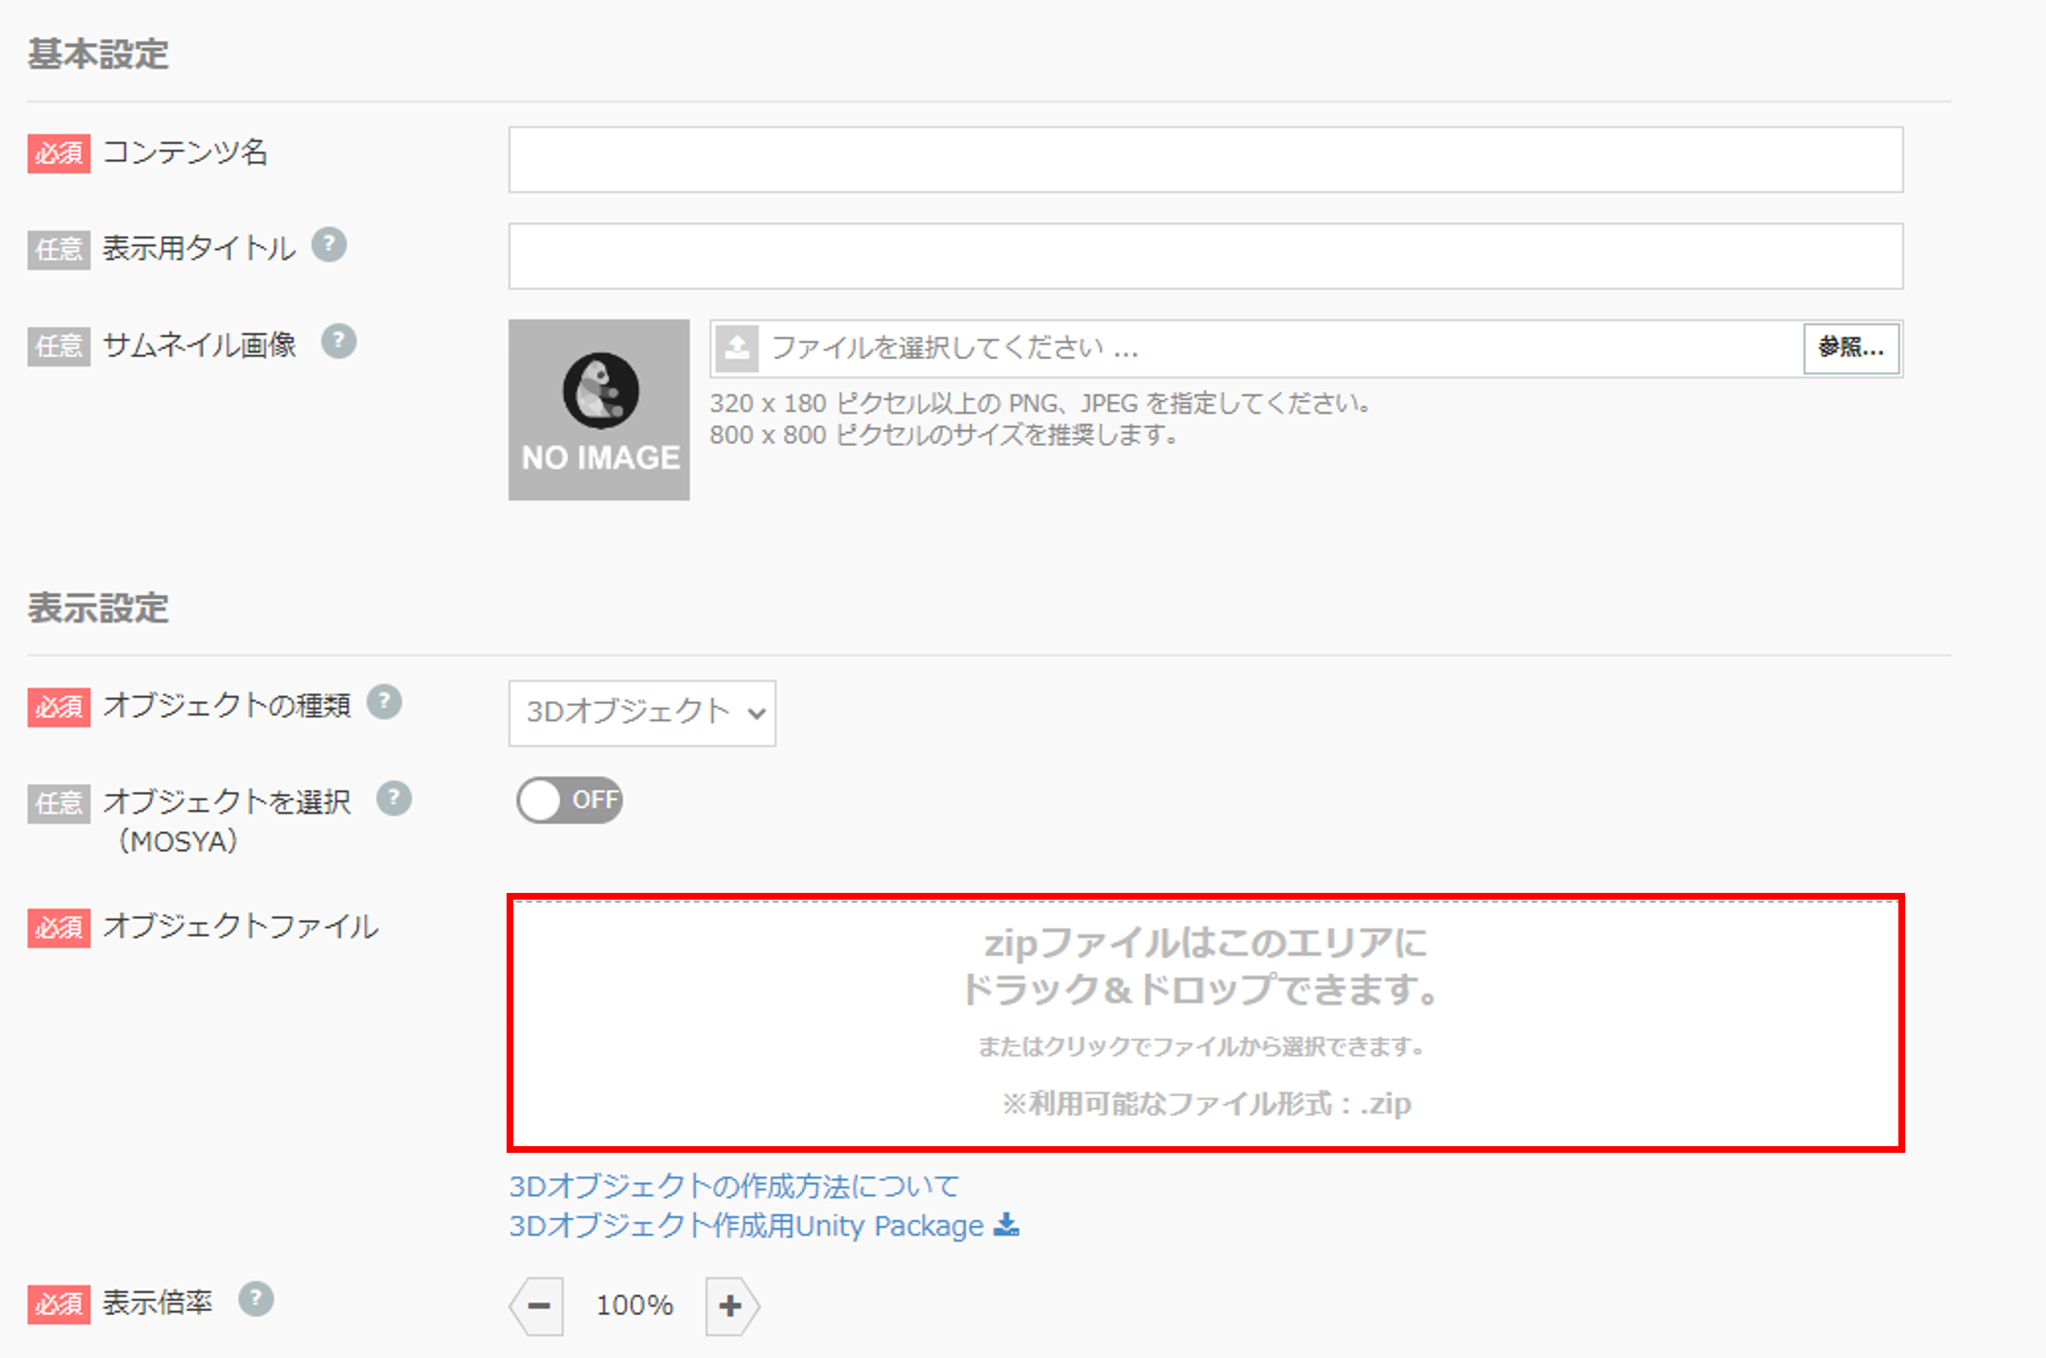Click the 100% scale value
This screenshot has height=1358, width=2046.
[634, 1305]
